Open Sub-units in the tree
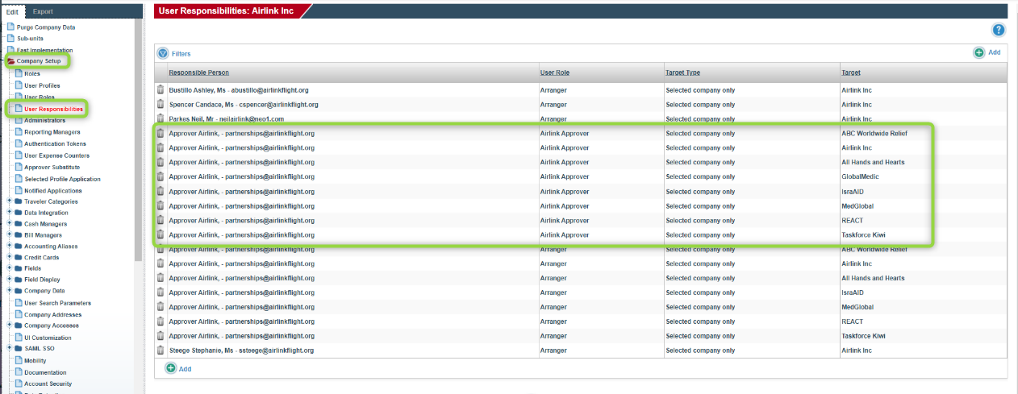The width and height of the screenshot is (1018, 394). [x=29, y=38]
